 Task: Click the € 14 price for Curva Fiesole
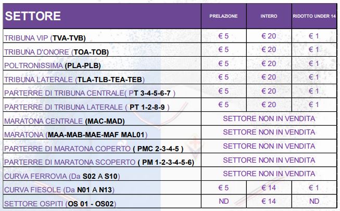269,189
